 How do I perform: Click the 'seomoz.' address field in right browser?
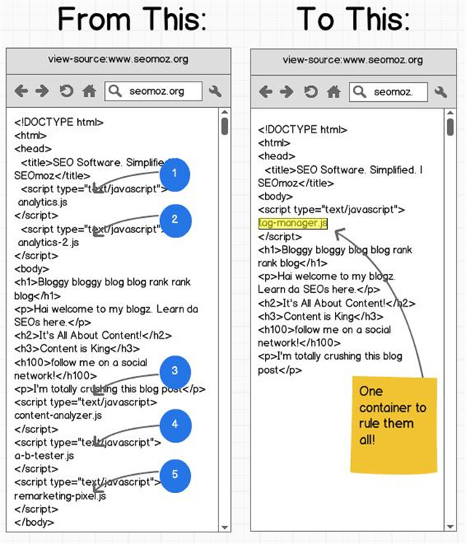389,92
